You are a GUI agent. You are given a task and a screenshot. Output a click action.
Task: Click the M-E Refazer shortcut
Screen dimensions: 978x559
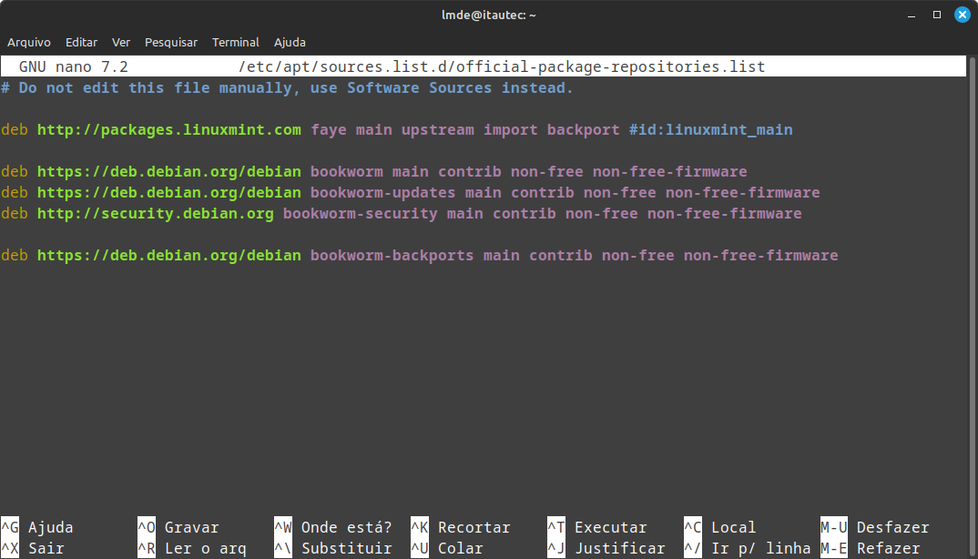tap(871, 548)
